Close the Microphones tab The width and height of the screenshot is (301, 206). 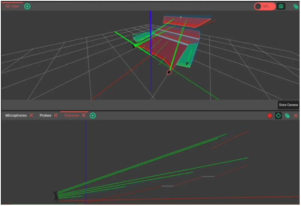coord(31,115)
